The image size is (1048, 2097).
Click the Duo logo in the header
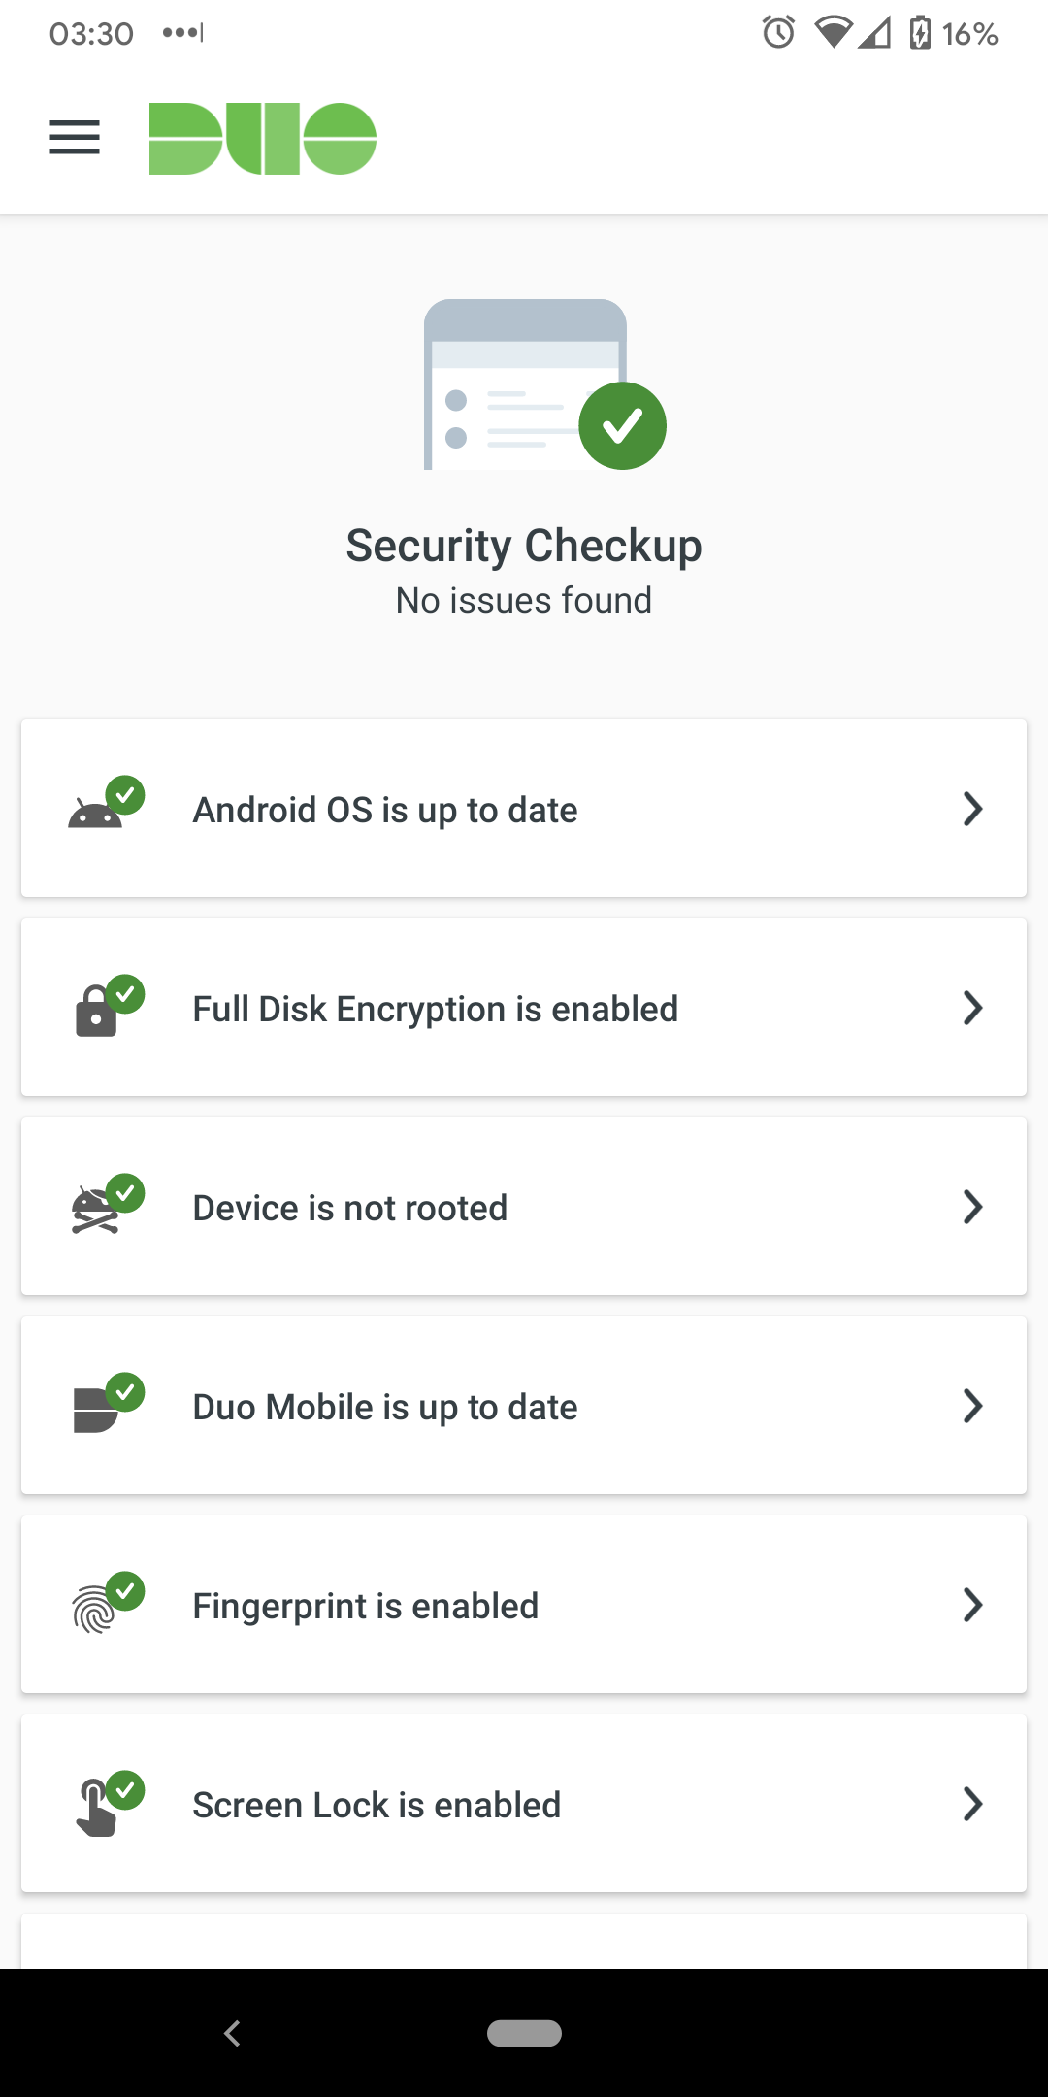tap(262, 138)
